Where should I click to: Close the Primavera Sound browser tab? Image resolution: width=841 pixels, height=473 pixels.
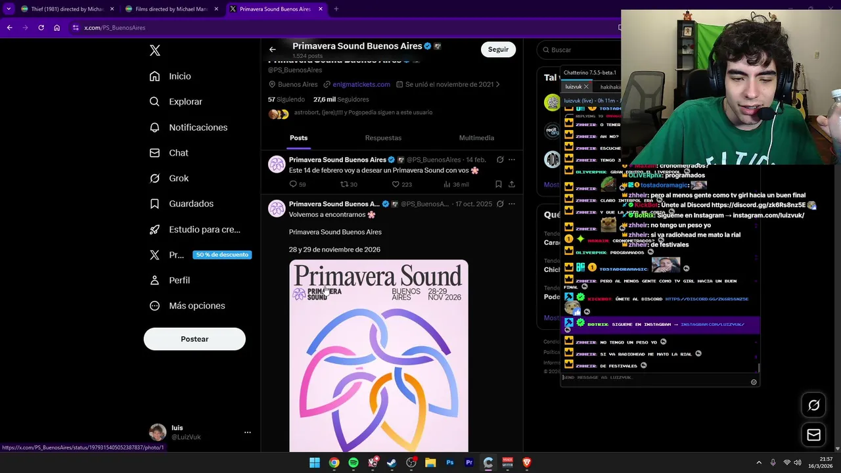[x=321, y=9]
